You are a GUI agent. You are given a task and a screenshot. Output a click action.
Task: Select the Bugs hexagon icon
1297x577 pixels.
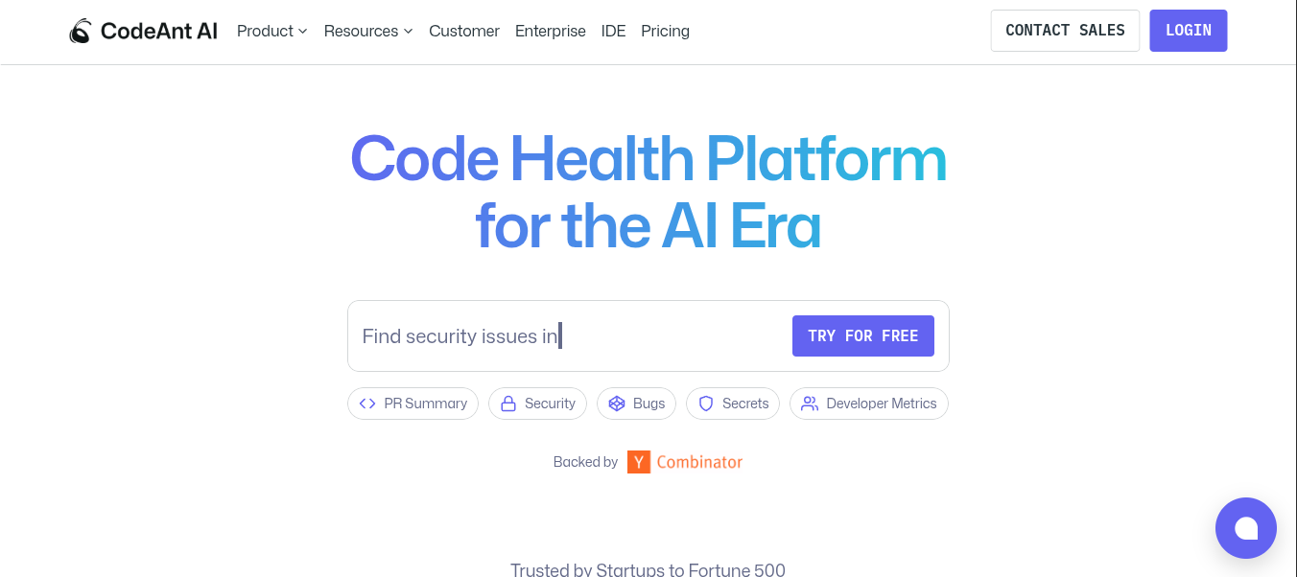pyautogui.click(x=617, y=404)
